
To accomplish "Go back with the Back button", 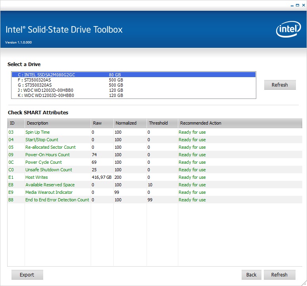I will click(x=251, y=275).
